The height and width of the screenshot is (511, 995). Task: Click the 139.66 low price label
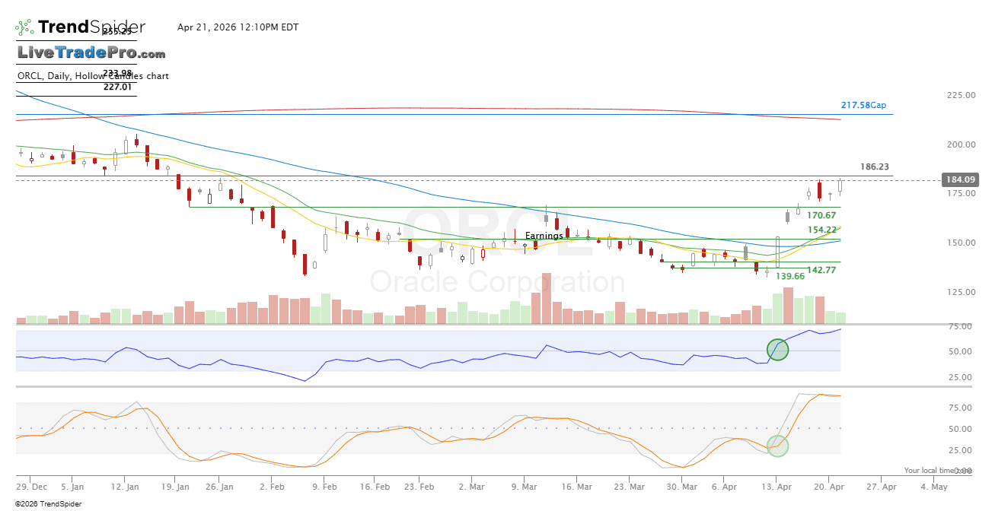point(790,277)
